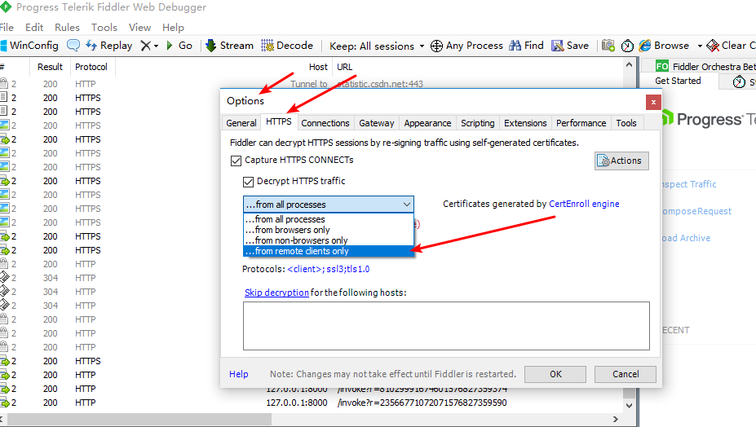Toggle the Decode toolbar button
The height and width of the screenshot is (427, 756).
tap(287, 46)
